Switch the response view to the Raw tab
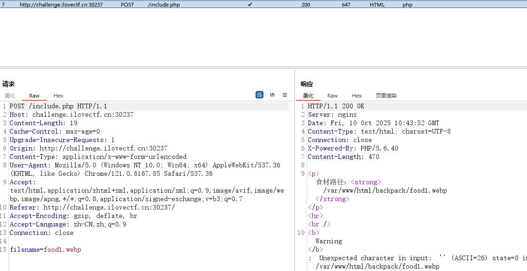The image size is (527, 271). tap(332, 96)
